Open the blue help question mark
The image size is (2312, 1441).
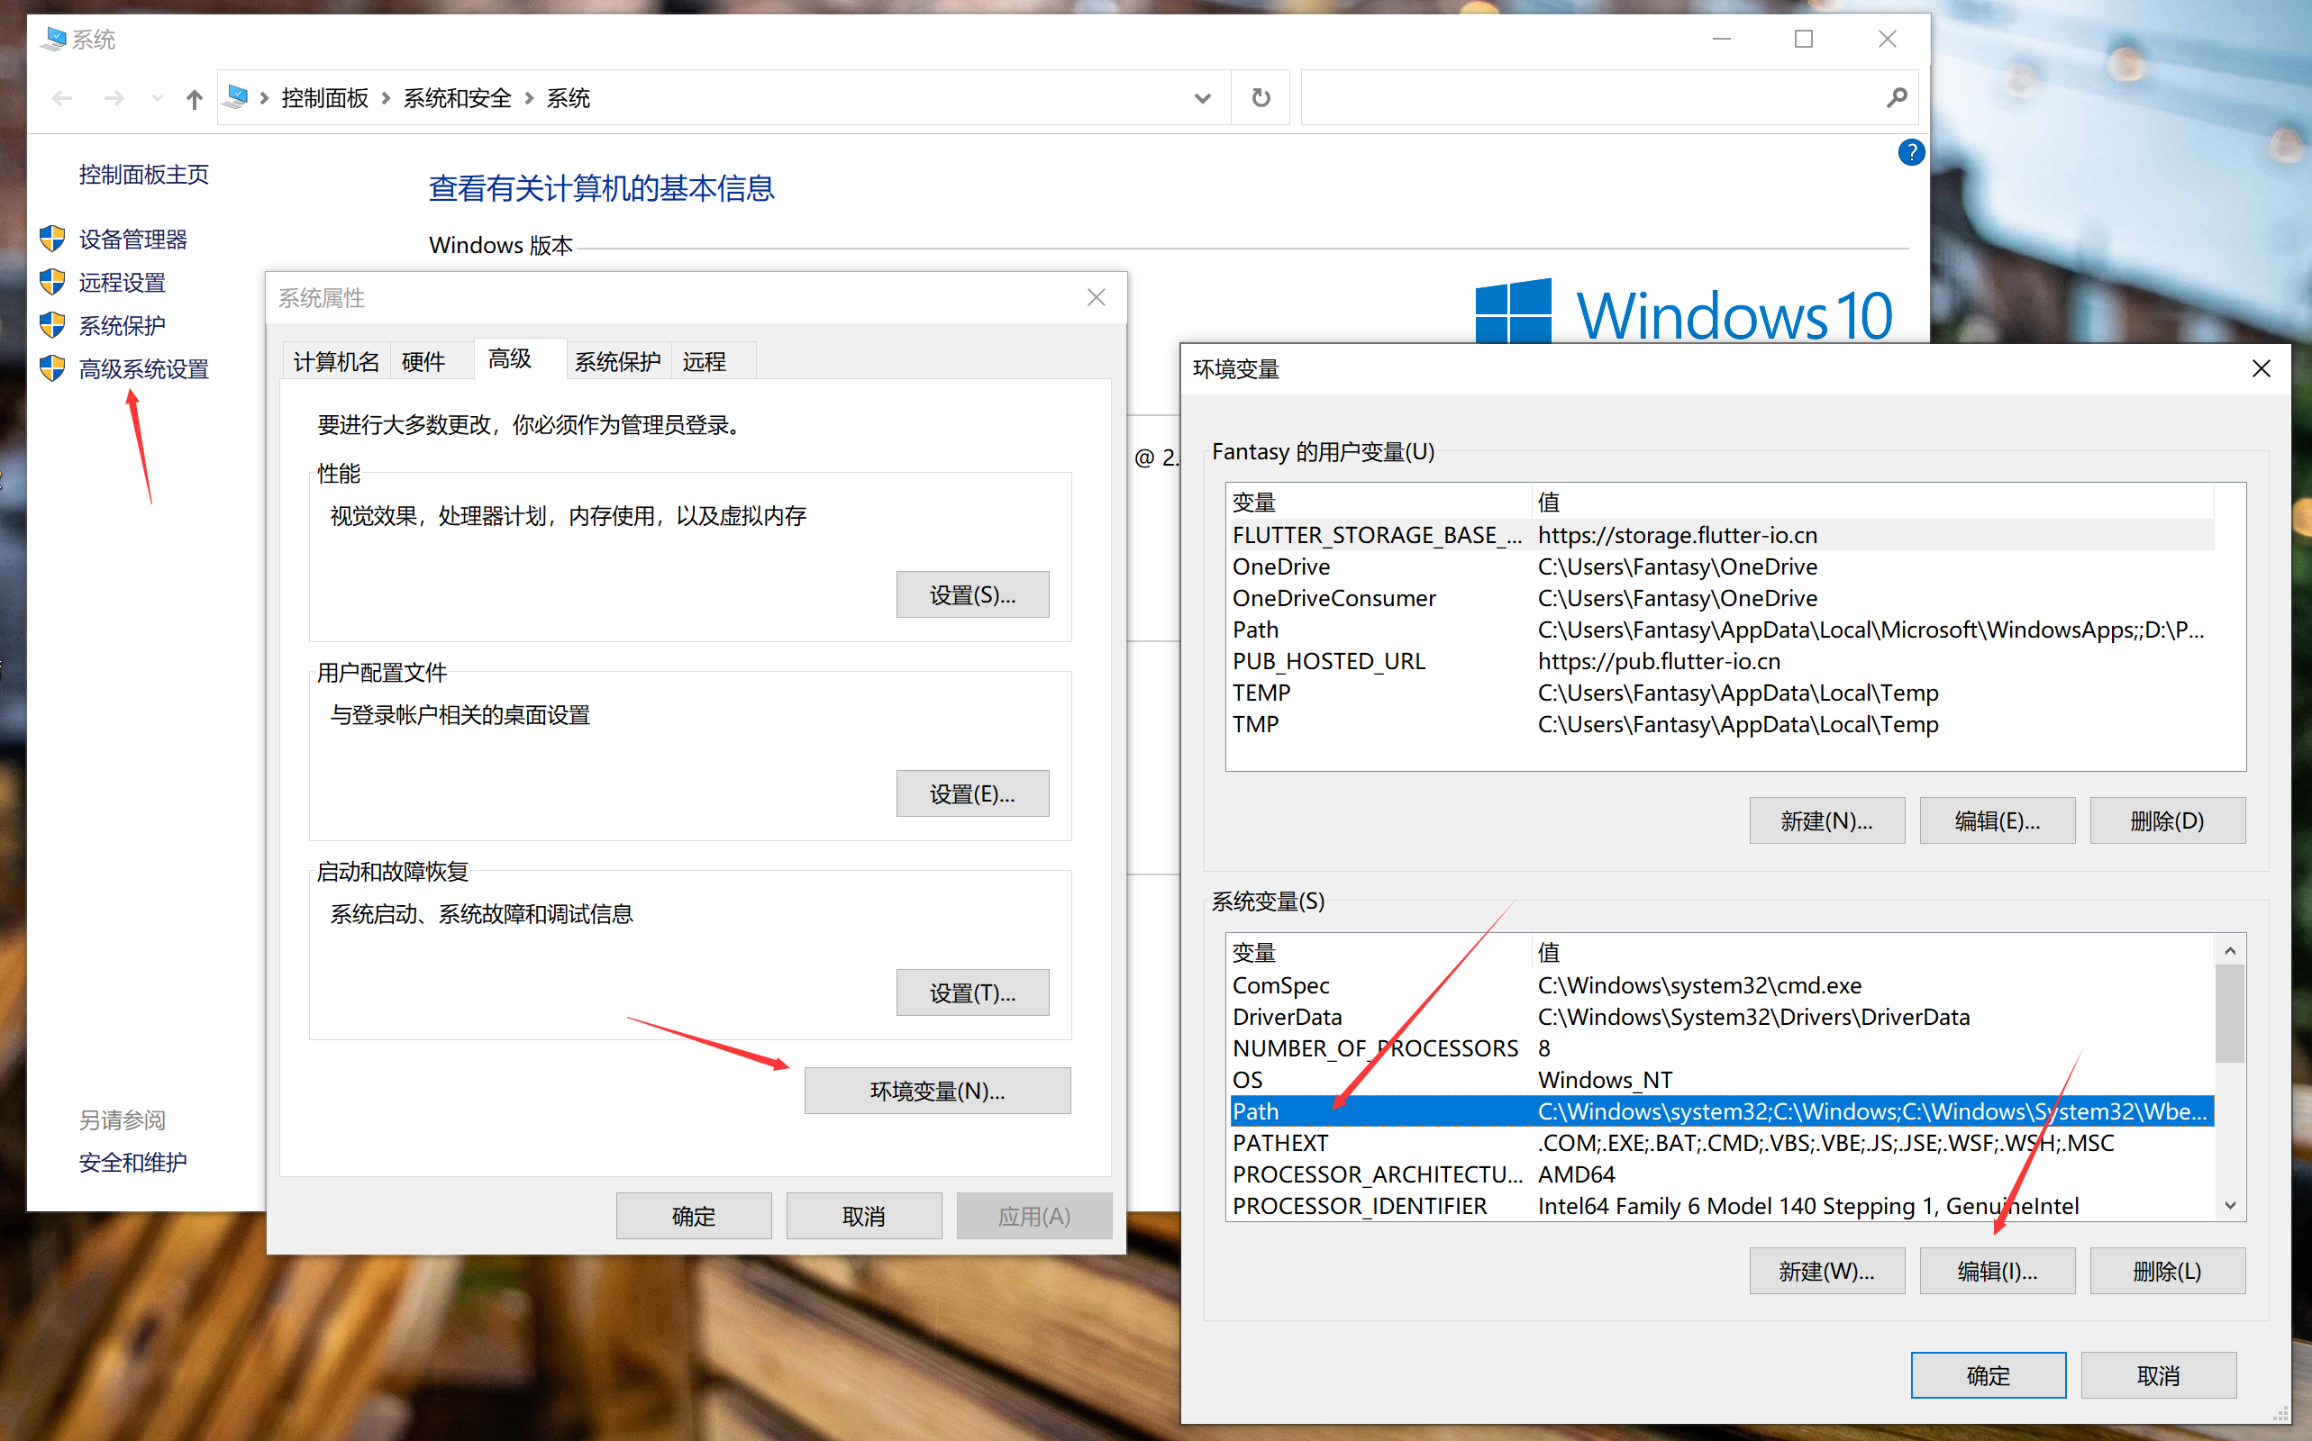1911,152
